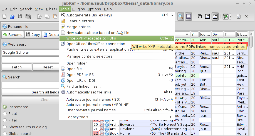
Task: Click the Cut toolbar icon
Action: (39, 16)
